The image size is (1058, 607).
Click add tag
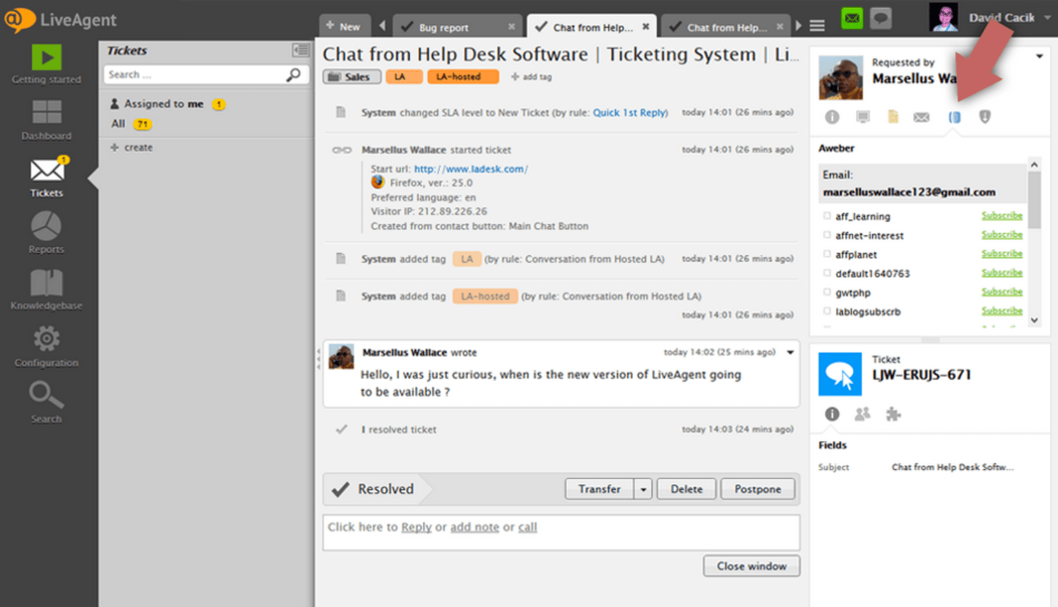(531, 77)
